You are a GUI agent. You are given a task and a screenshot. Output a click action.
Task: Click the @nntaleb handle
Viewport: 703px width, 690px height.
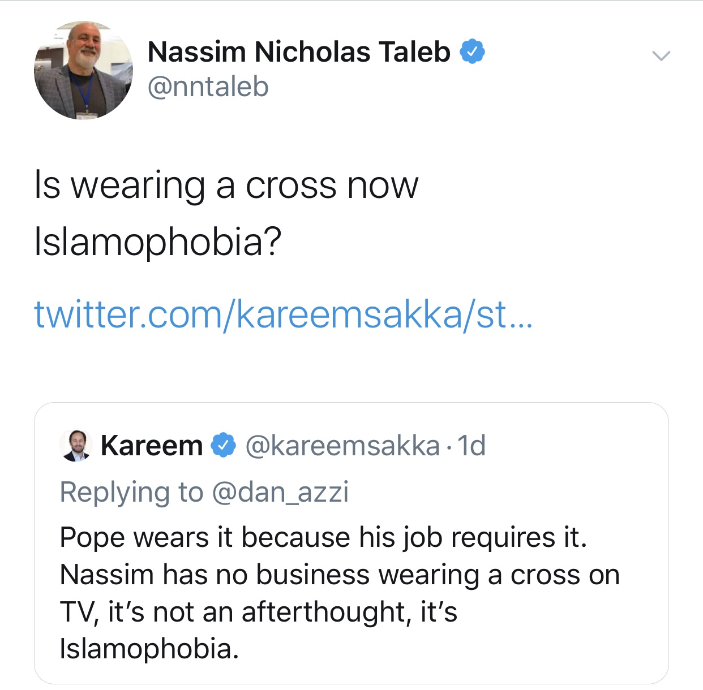pos(208,87)
